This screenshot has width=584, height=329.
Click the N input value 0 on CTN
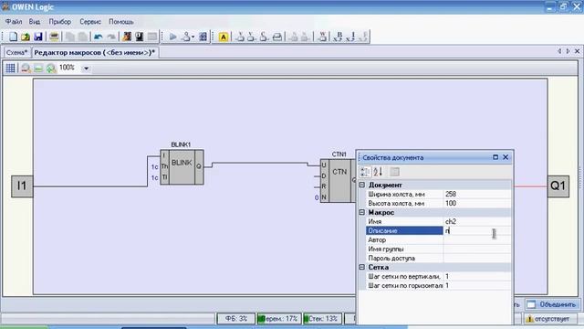[317, 197]
